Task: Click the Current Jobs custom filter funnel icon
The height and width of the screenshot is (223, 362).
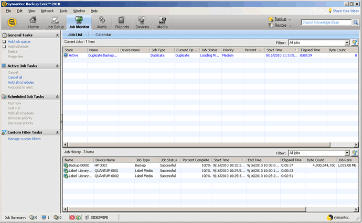Action: coord(355,42)
